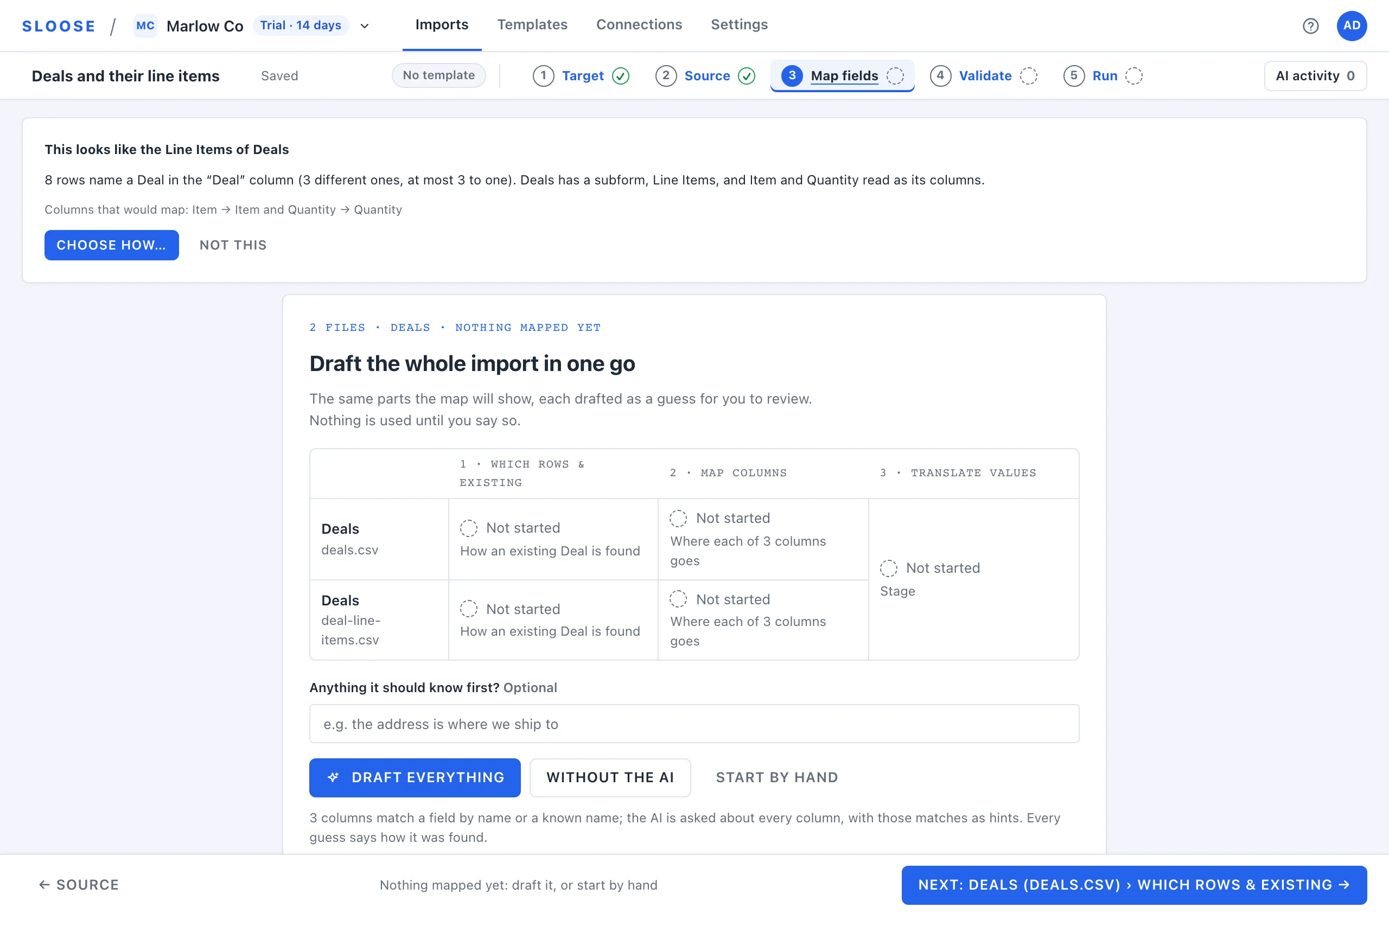Open the AI activity panel
The image size is (1389, 933).
tap(1315, 75)
